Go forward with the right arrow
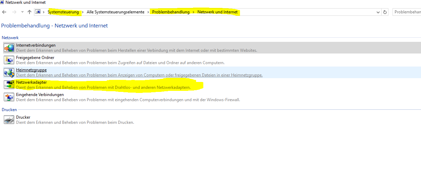Viewport: 421px width, 191px height. click(14, 12)
